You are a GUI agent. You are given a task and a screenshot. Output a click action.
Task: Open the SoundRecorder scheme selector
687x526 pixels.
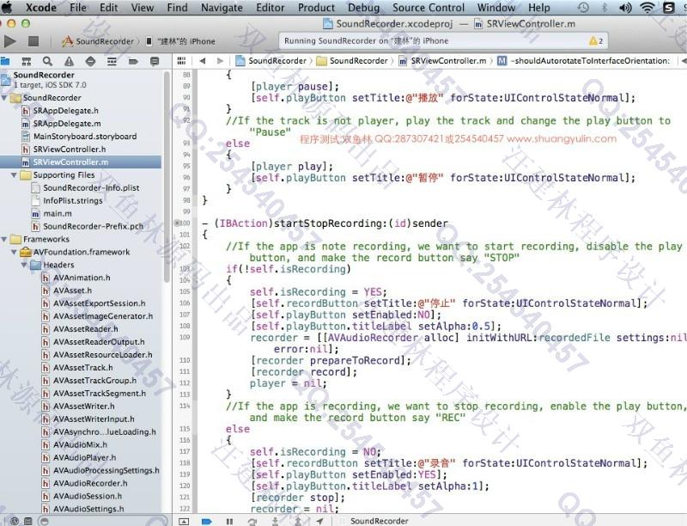tap(98, 41)
